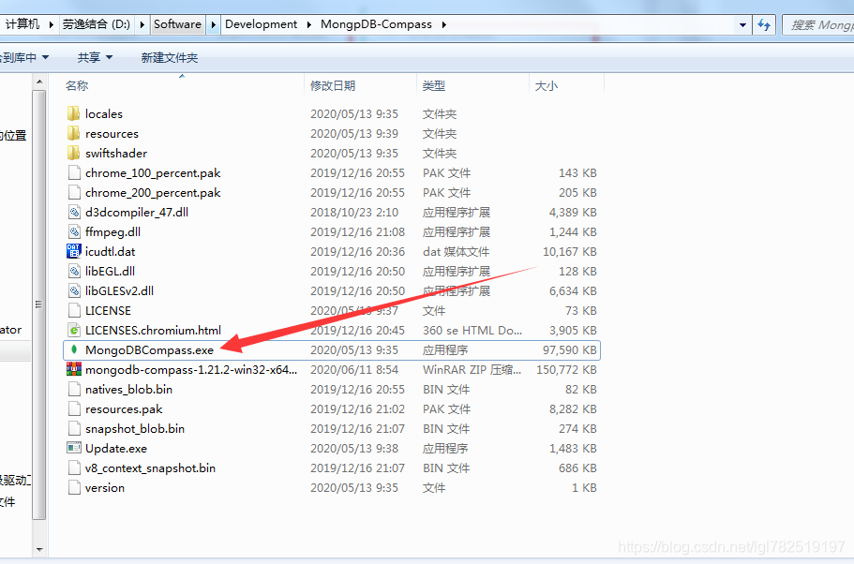Click the navigation pane scroll down arrow

(x=39, y=549)
